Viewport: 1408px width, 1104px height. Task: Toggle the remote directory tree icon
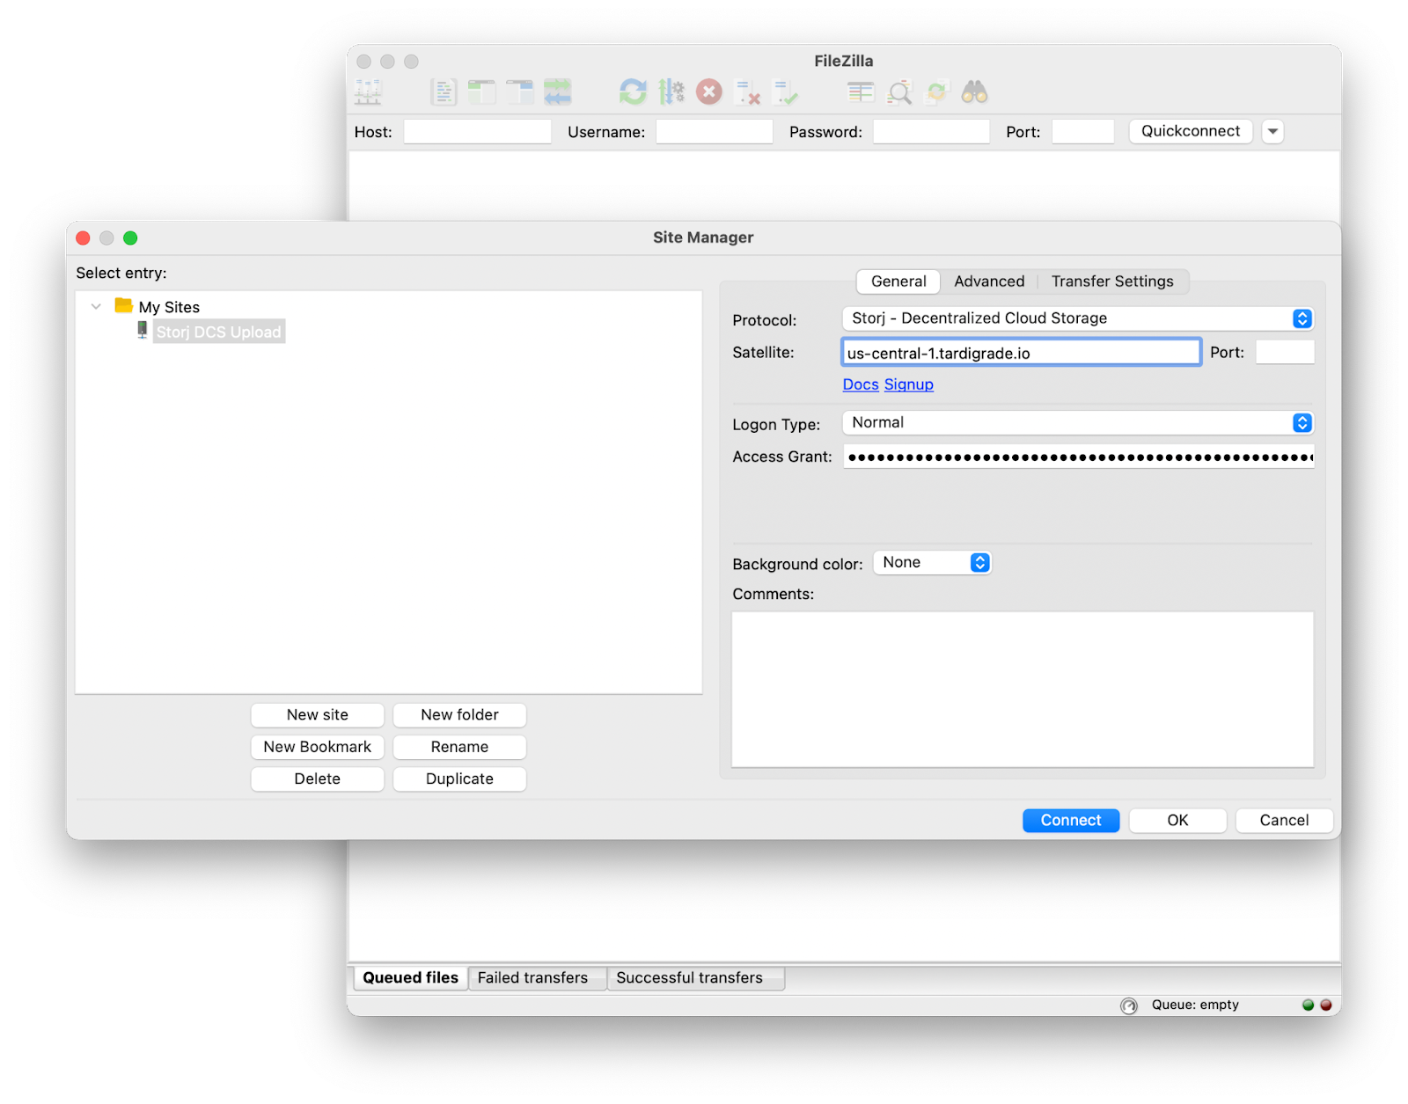[519, 91]
